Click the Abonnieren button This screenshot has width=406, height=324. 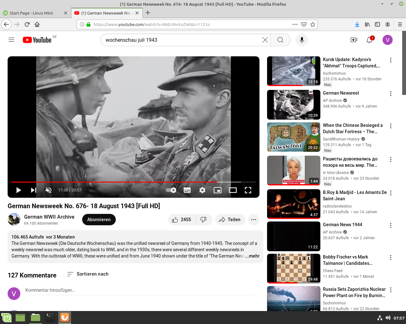99,220
